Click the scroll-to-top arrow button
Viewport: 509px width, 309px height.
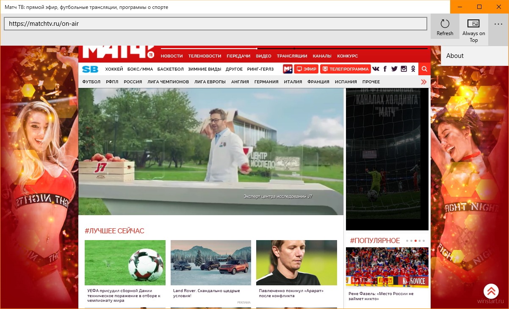tap(491, 291)
